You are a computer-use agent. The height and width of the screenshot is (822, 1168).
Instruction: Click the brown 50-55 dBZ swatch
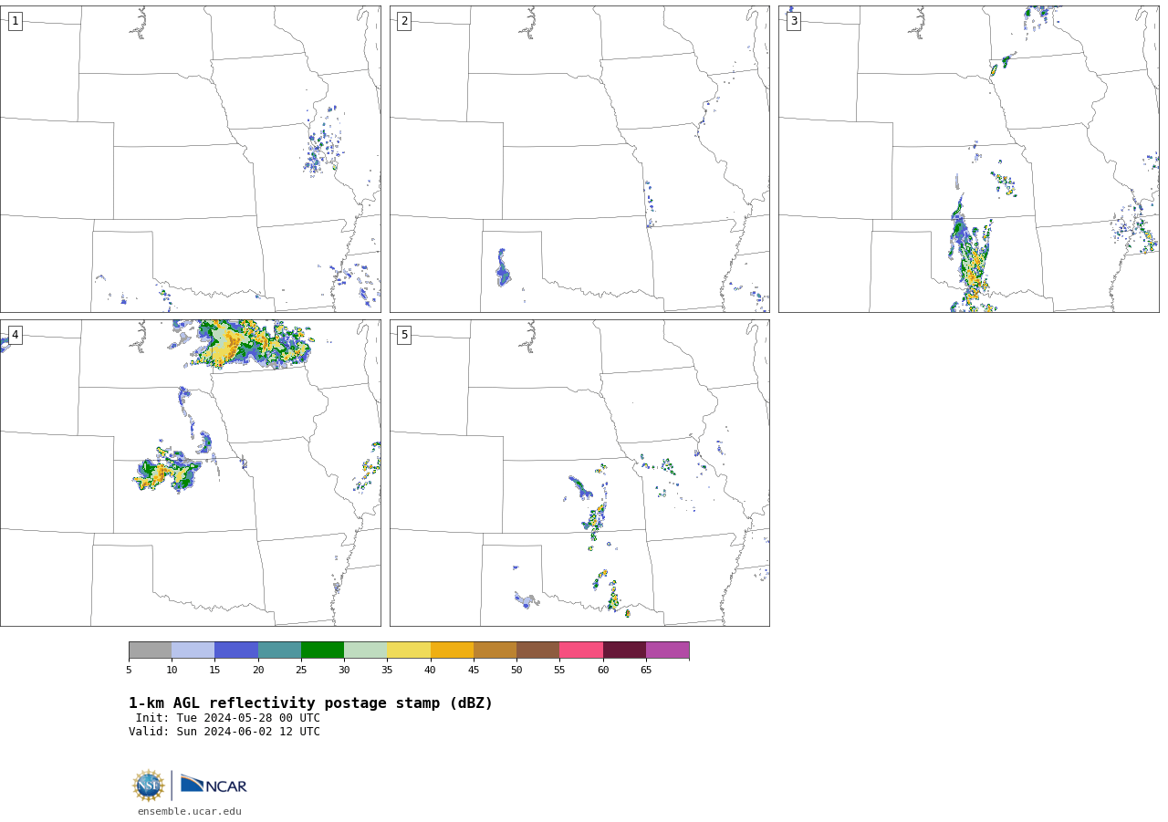coord(537,650)
